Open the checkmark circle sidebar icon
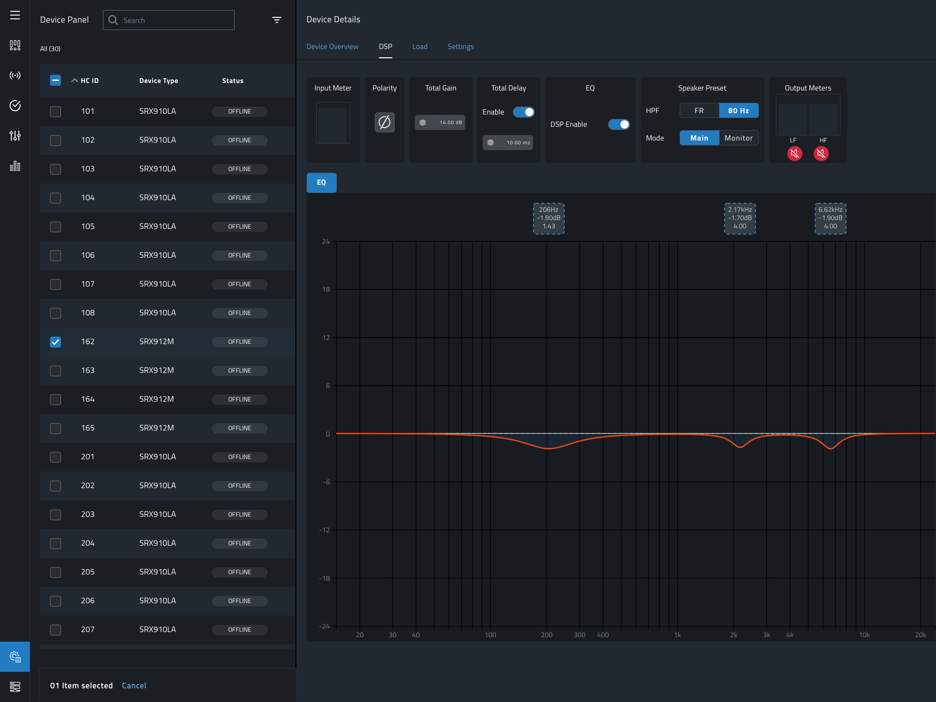Viewport: 936px width, 702px height. [15, 106]
